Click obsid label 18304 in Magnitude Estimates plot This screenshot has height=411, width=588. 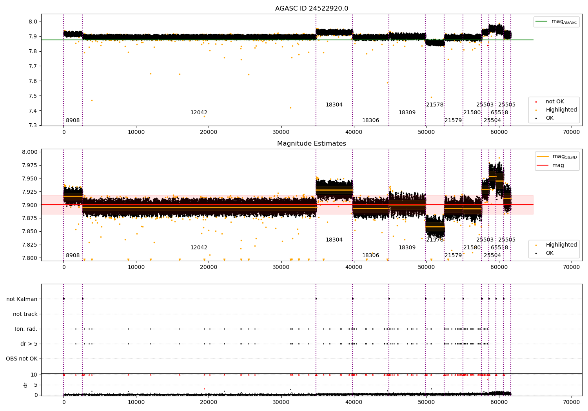point(334,240)
